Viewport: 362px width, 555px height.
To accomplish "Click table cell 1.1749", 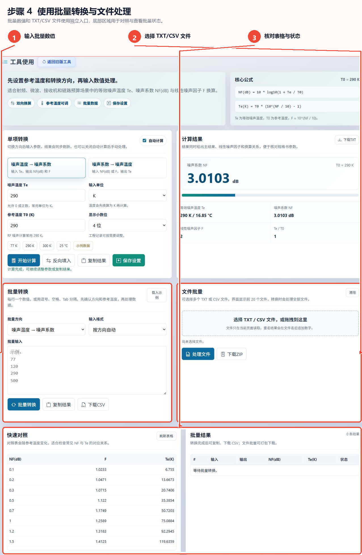I will click(x=101, y=511).
